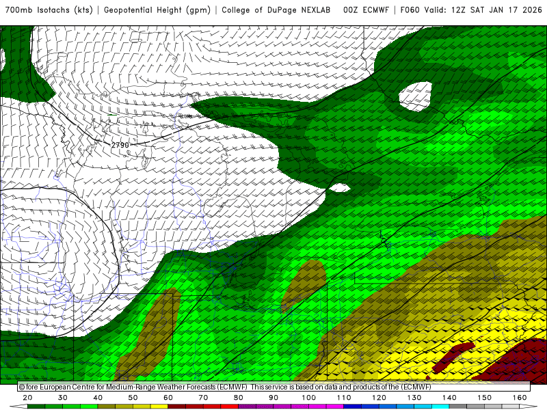Viewport: 547px width, 410px height.
Task: Click the 'F060' forecast hour label
Action: point(410,10)
